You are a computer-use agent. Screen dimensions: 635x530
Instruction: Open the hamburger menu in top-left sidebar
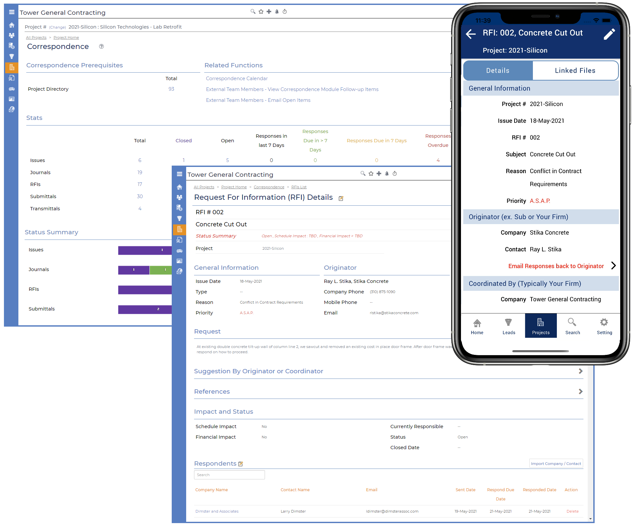point(12,12)
